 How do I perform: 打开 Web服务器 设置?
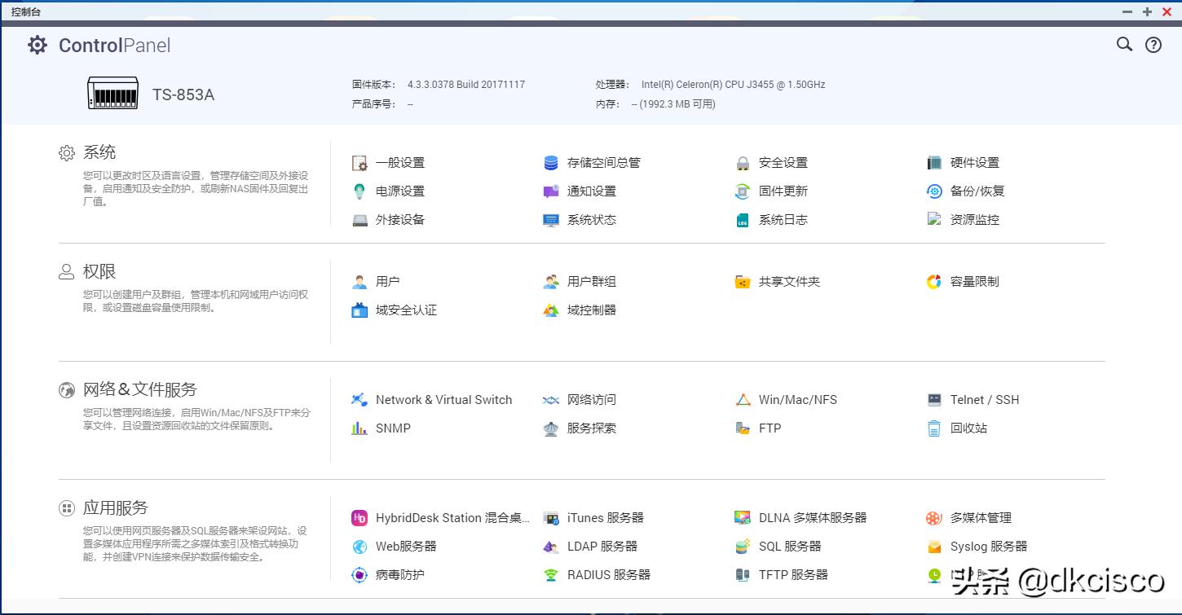[407, 546]
